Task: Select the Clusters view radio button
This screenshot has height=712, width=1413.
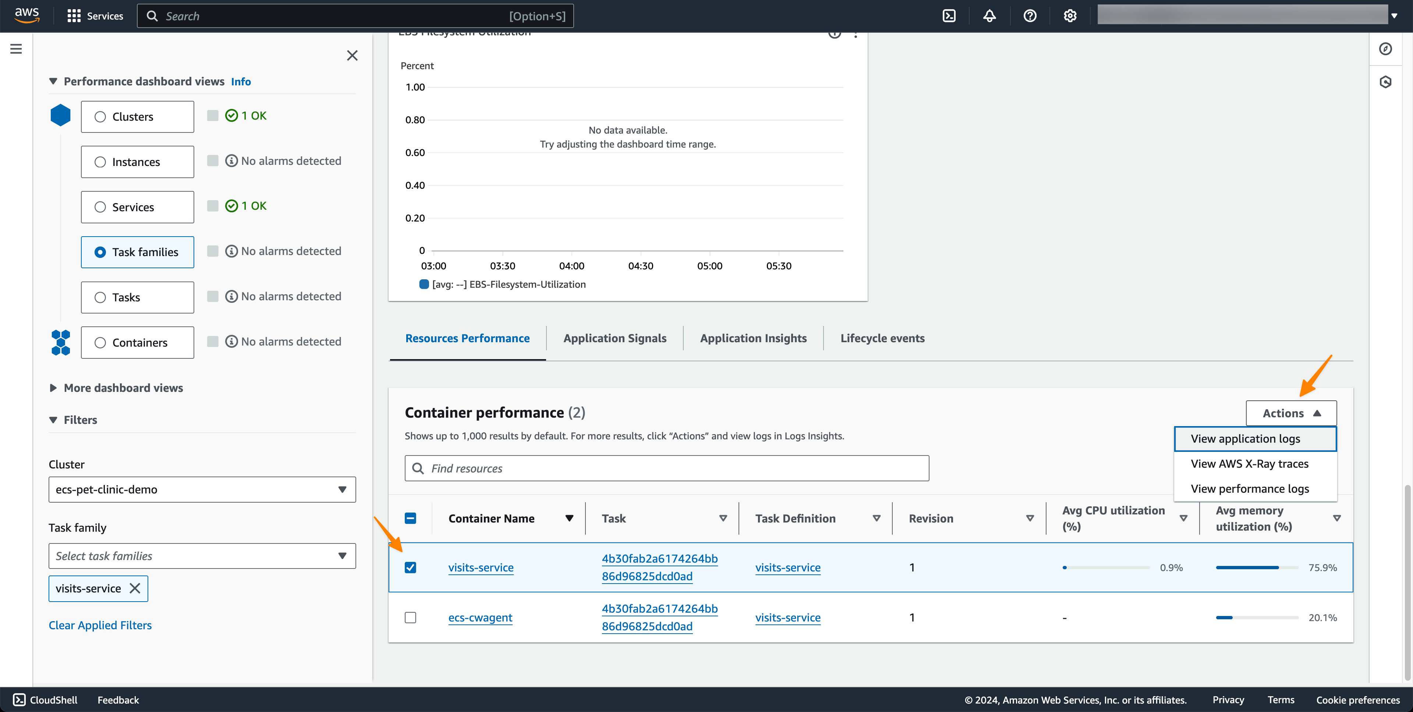Action: click(x=100, y=117)
